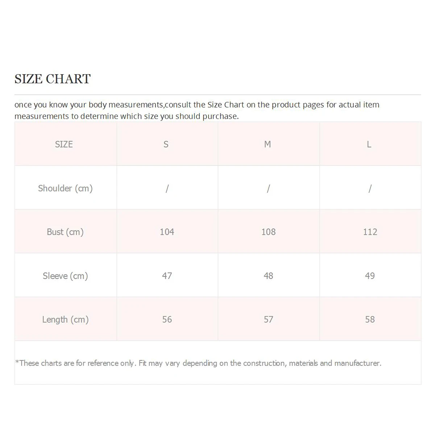
Task: Select the SIZE header cell
Action: point(64,144)
